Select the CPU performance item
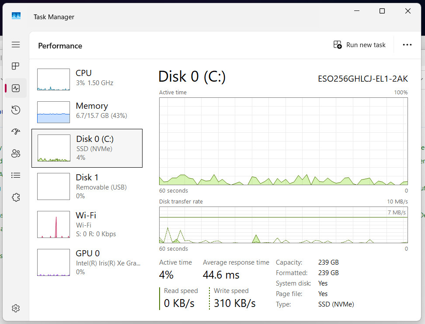 coord(87,79)
